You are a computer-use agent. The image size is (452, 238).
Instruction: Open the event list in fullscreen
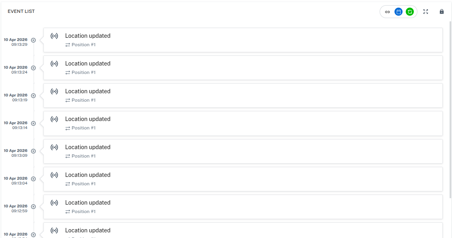[x=425, y=12]
